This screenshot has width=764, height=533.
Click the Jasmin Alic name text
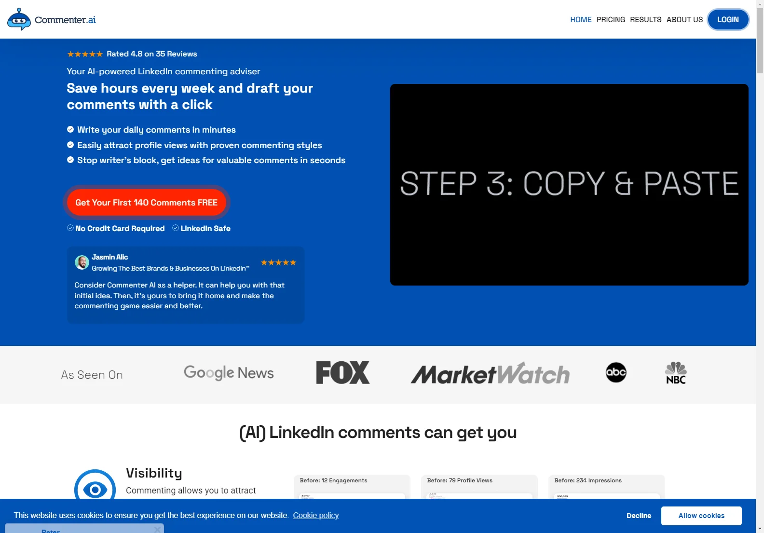110,257
